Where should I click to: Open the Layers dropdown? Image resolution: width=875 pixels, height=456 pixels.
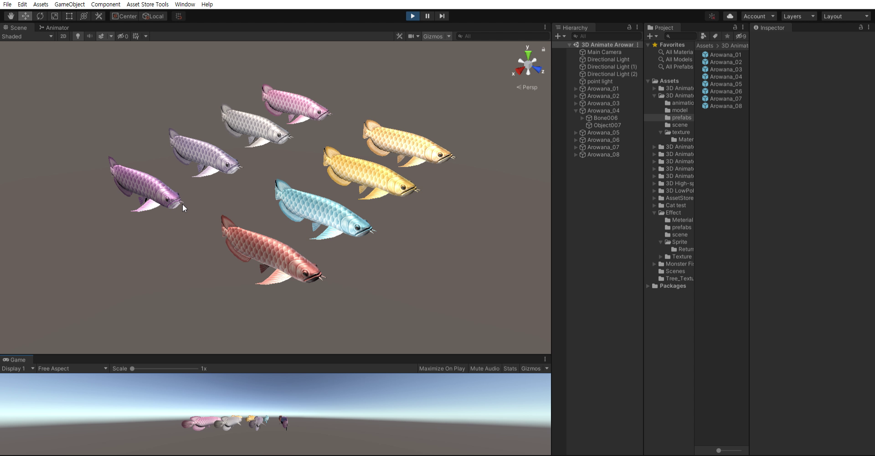click(799, 16)
